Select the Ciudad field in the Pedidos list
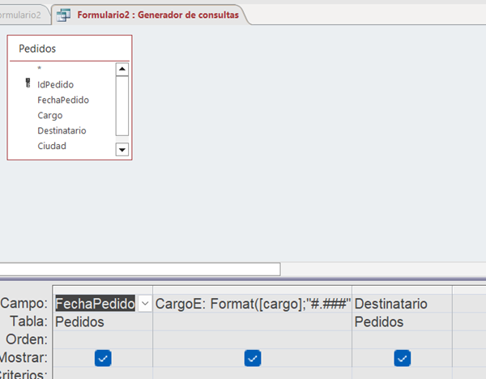Viewport: 486px width, 379px height. pos(52,146)
